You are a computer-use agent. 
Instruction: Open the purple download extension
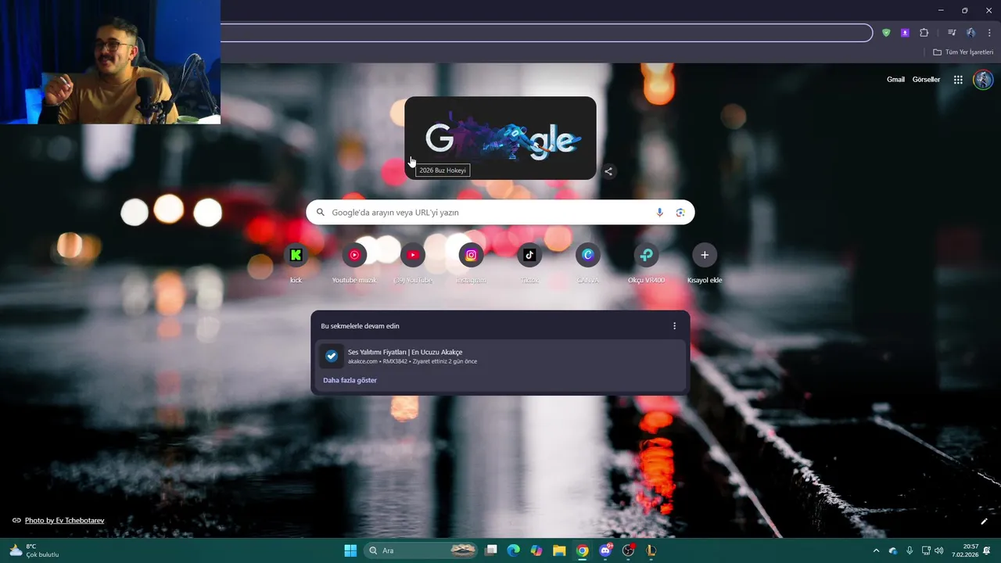[905, 33]
